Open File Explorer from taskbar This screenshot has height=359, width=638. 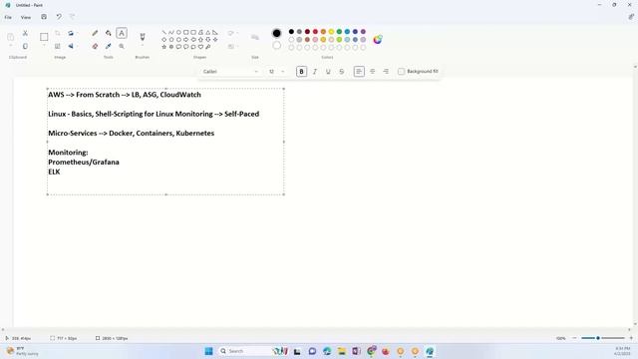point(342,351)
